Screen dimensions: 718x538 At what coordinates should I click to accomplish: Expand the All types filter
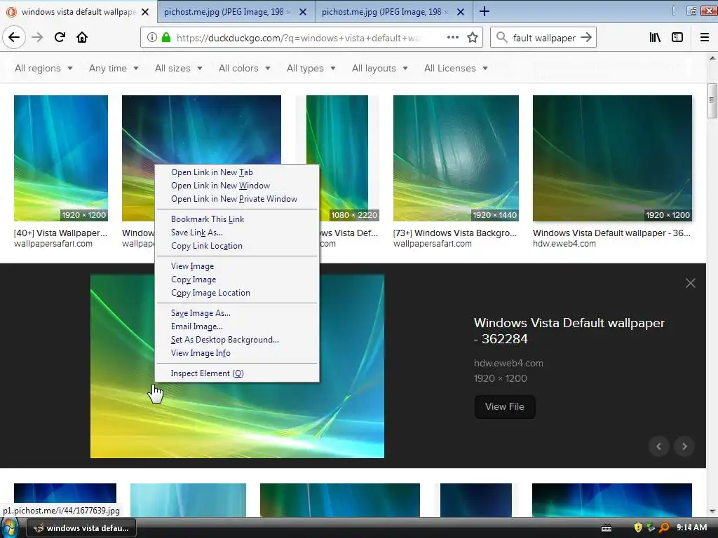pyautogui.click(x=311, y=68)
